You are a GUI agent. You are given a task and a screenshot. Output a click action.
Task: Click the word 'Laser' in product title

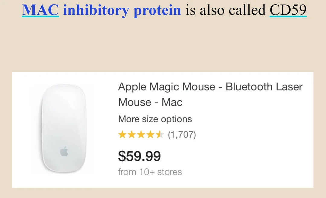coord(289,86)
